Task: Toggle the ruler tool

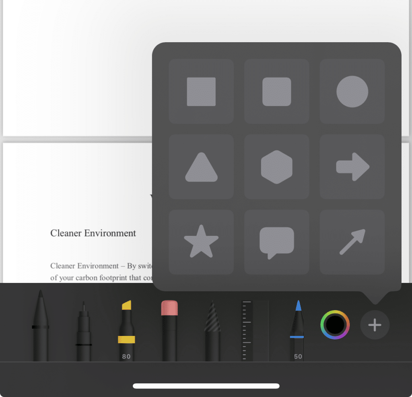Action: (x=255, y=331)
